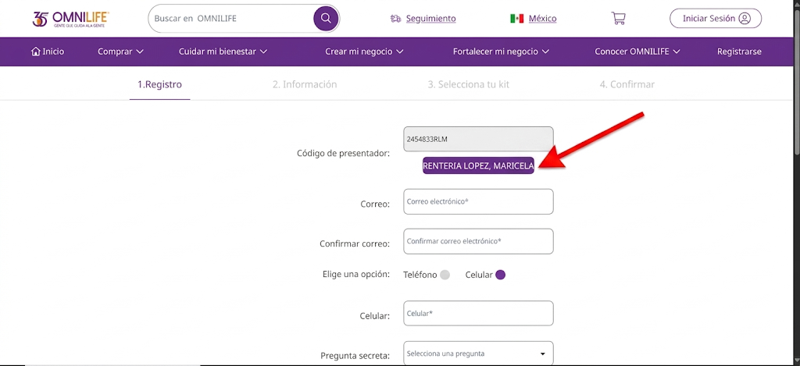Click the Correo electrónico field
Screen dimensions: 800x366
tap(478, 201)
